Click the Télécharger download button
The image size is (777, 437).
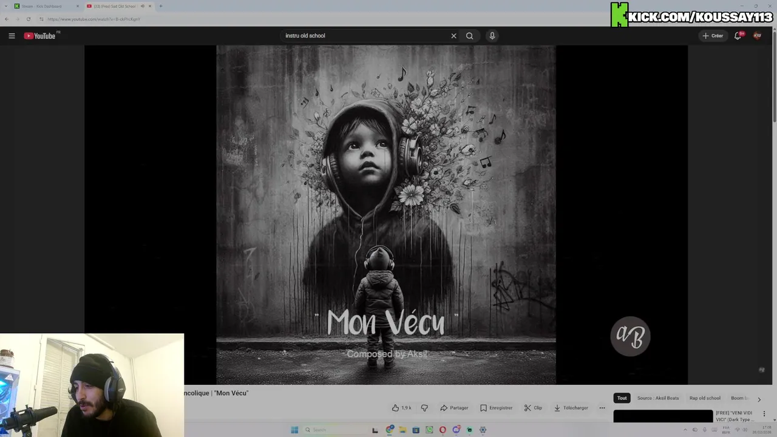pos(571,408)
